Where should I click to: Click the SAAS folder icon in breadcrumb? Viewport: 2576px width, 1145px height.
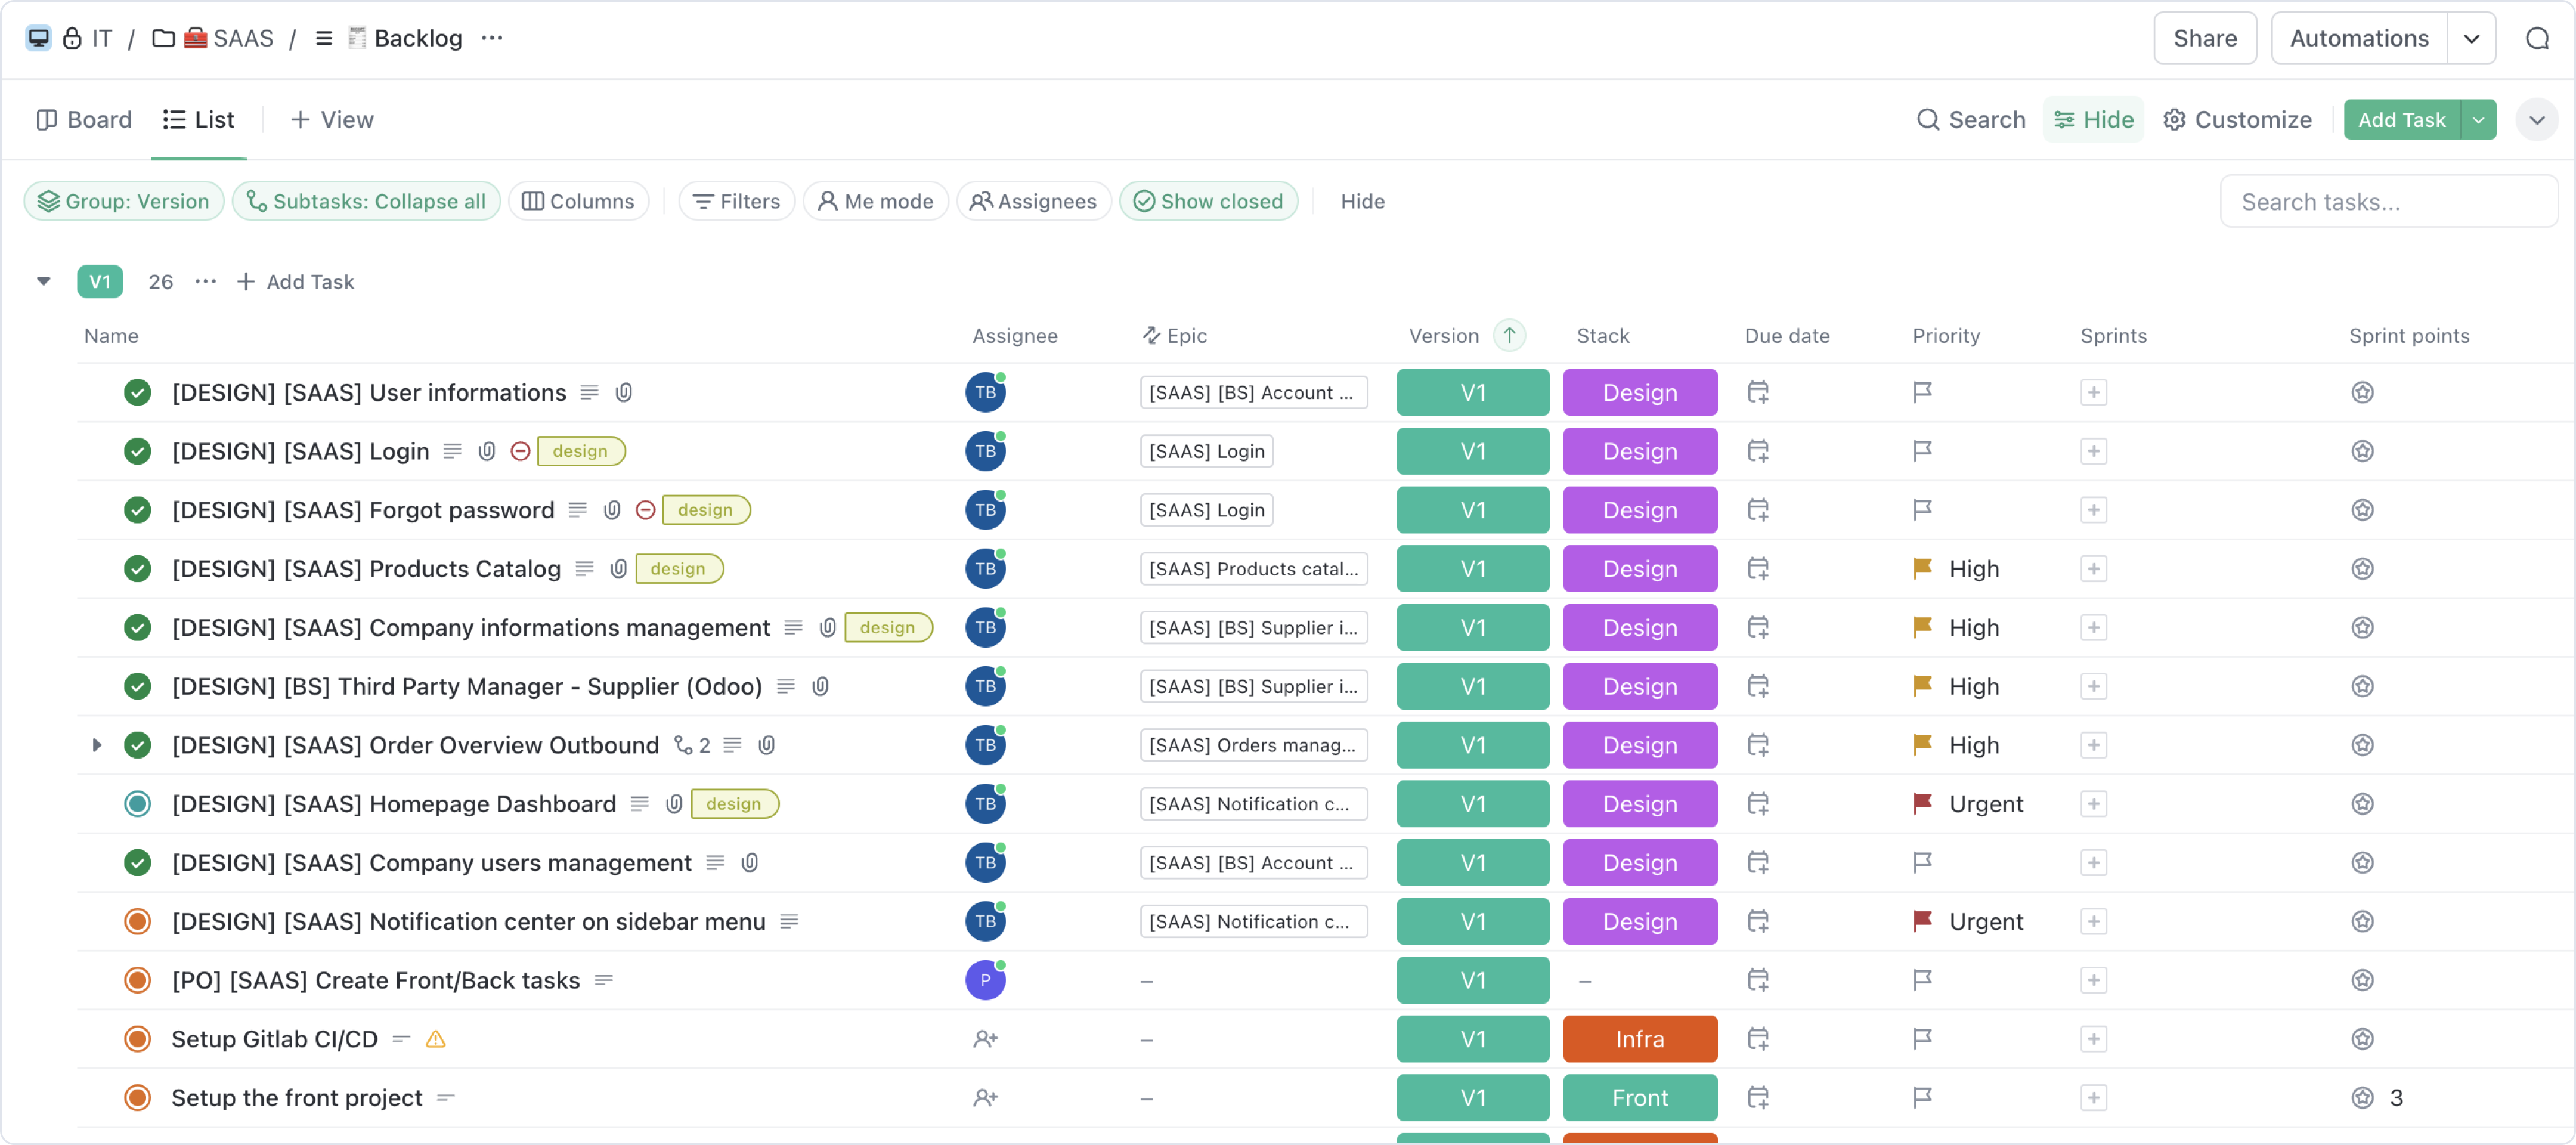[x=163, y=38]
